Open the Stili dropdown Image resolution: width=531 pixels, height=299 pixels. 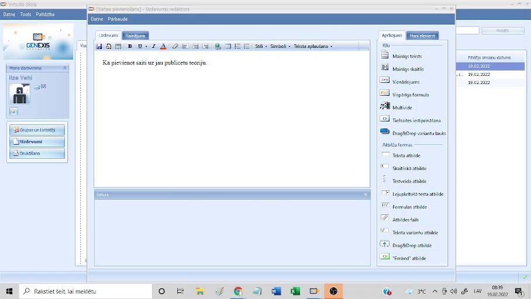260,46
